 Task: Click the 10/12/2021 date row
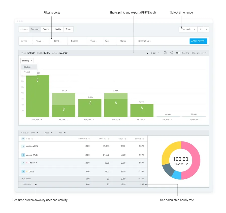coord(83,179)
